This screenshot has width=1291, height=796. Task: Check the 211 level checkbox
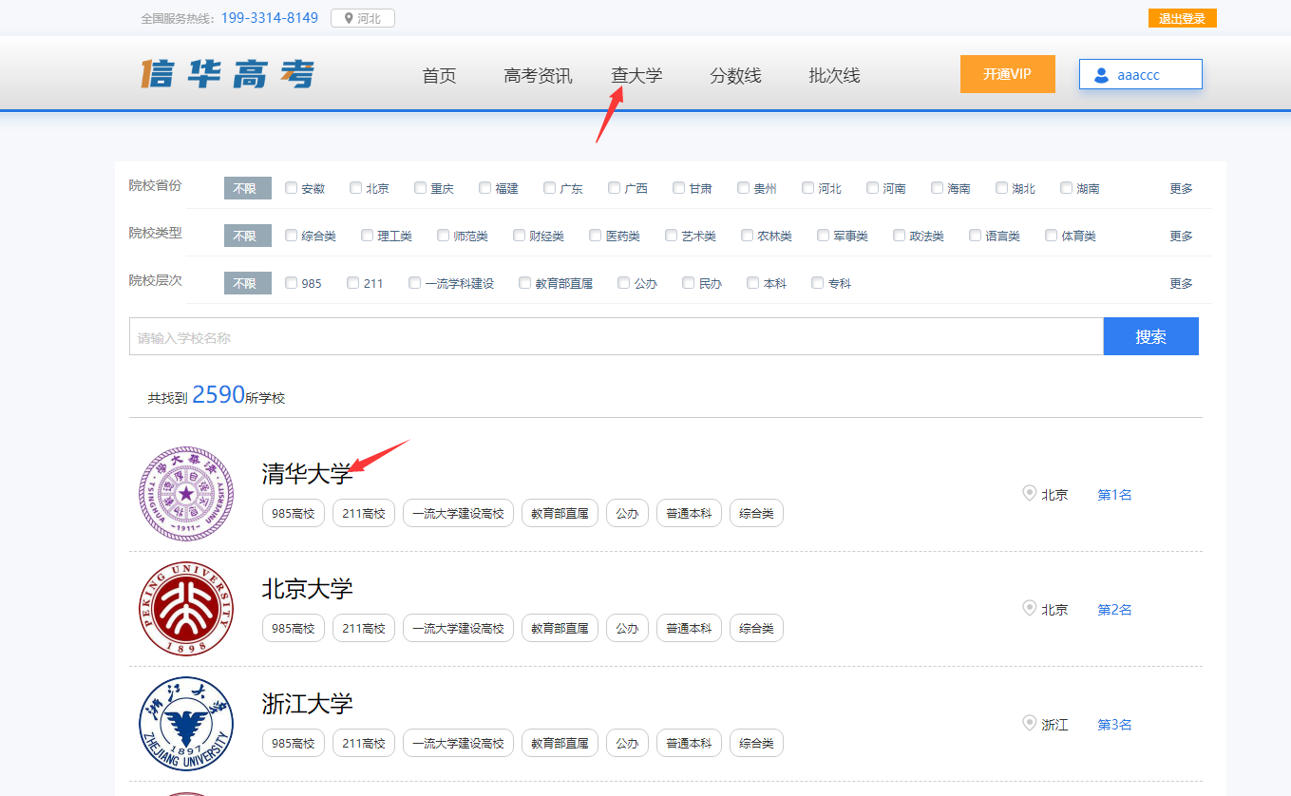353,283
